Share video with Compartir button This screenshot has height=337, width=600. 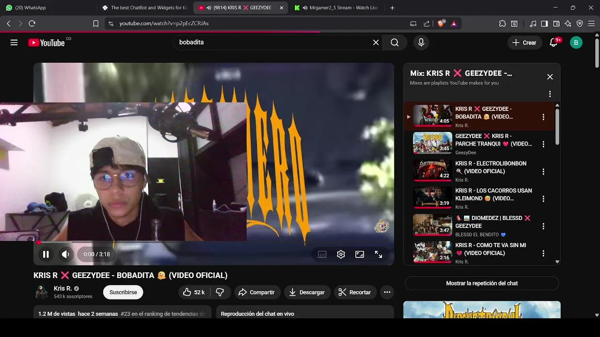tap(257, 292)
